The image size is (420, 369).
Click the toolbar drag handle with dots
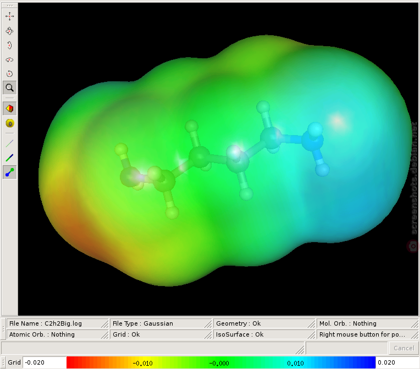(10, 5)
